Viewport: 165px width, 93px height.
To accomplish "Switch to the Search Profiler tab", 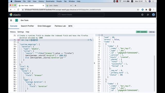I will coord(27,26).
